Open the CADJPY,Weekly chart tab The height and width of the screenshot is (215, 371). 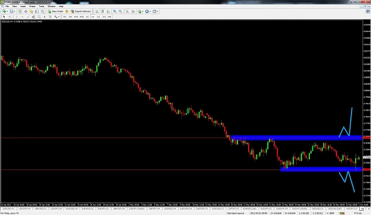click(x=137, y=209)
